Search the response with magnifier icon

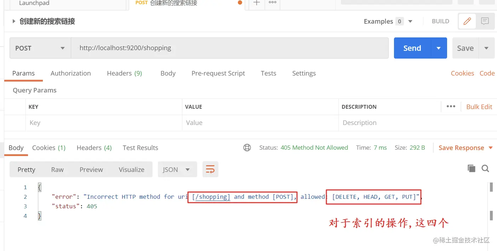485,168
